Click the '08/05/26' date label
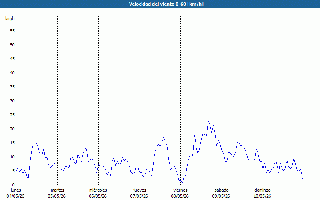This screenshot has width=320, height=200. [180, 196]
